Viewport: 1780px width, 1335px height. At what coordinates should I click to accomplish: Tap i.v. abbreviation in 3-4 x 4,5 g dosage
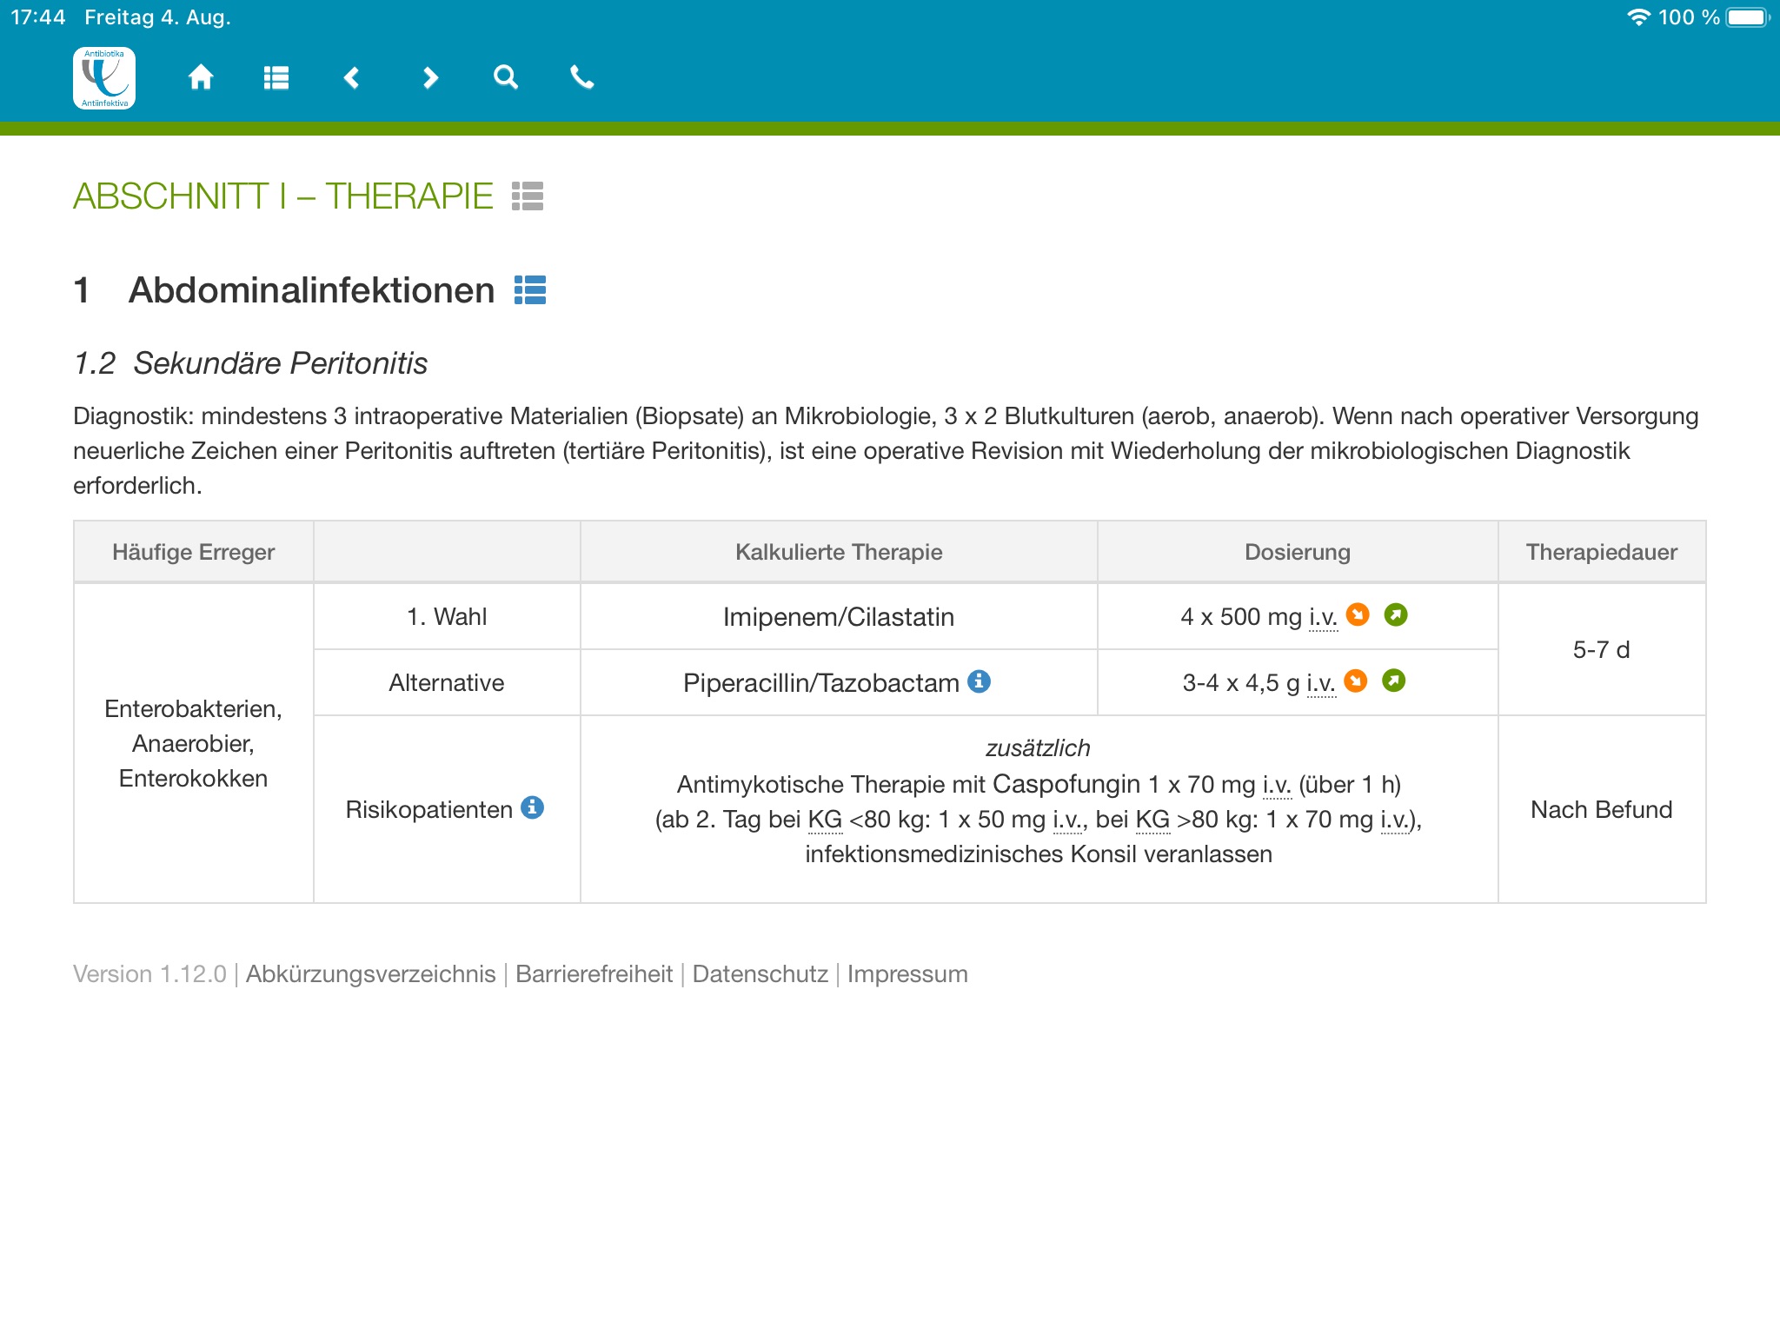click(1321, 683)
